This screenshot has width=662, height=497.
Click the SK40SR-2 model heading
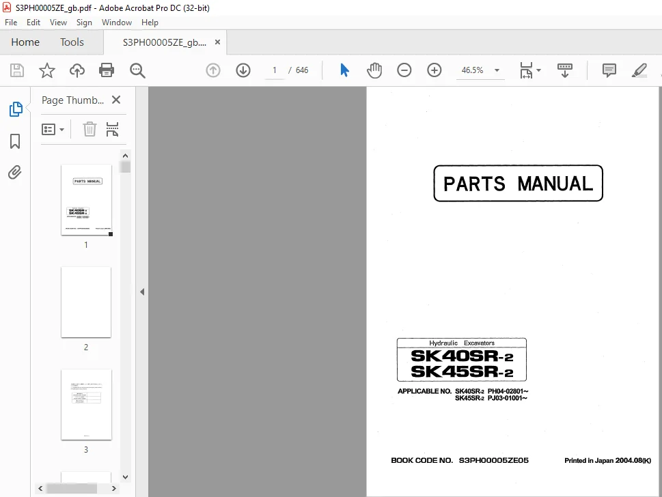[x=462, y=356]
